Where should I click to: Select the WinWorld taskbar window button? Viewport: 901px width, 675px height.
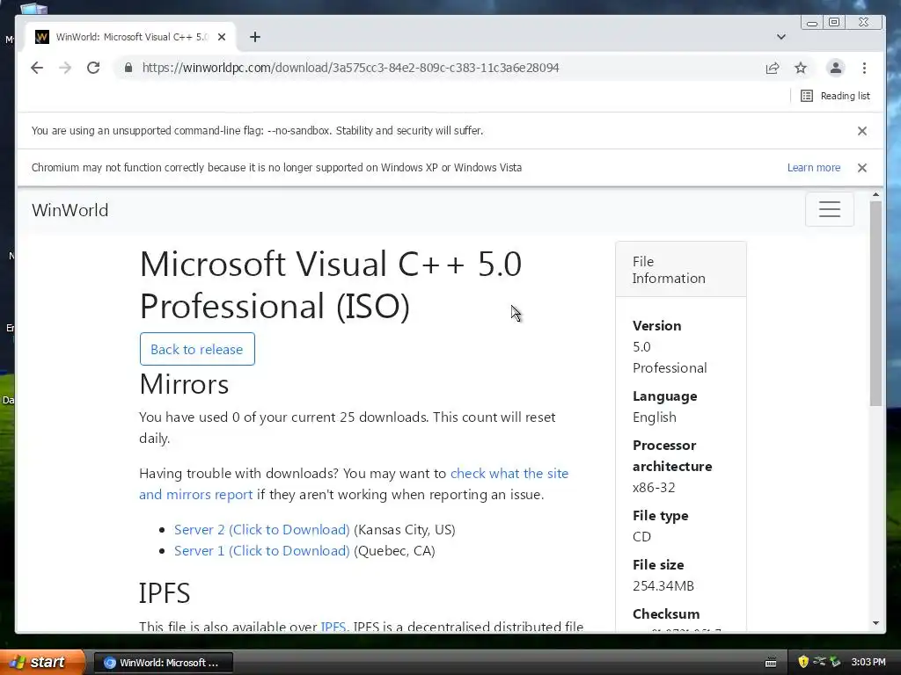click(163, 663)
